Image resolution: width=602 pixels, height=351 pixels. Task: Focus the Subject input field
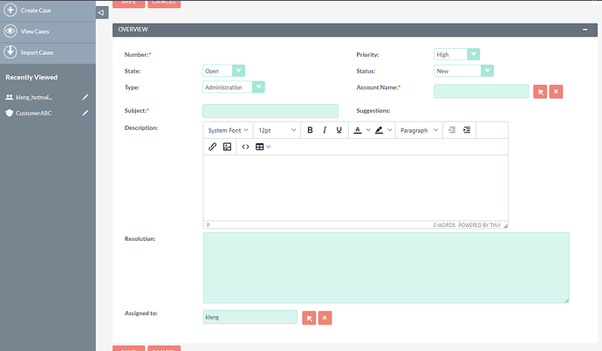click(x=270, y=111)
